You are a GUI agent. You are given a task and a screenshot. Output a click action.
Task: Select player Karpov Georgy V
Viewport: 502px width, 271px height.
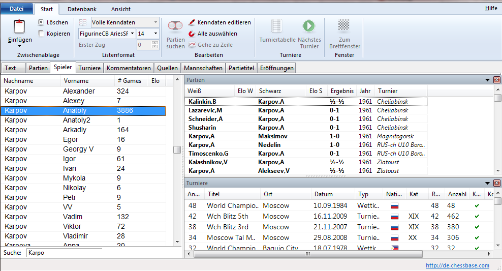pos(83,149)
